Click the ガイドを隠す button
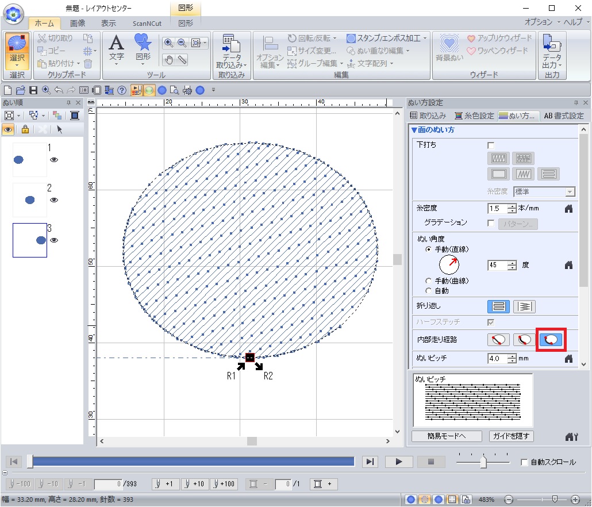The height and width of the screenshot is (507, 592). tap(511, 436)
